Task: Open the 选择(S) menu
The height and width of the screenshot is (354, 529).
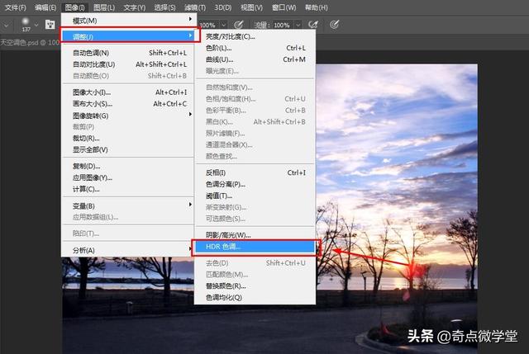Action: [164, 7]
